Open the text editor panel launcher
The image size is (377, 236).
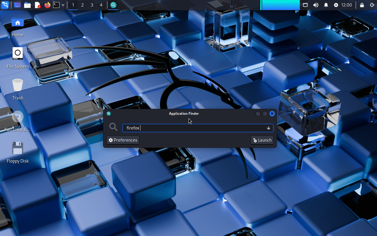pos(37,5)
